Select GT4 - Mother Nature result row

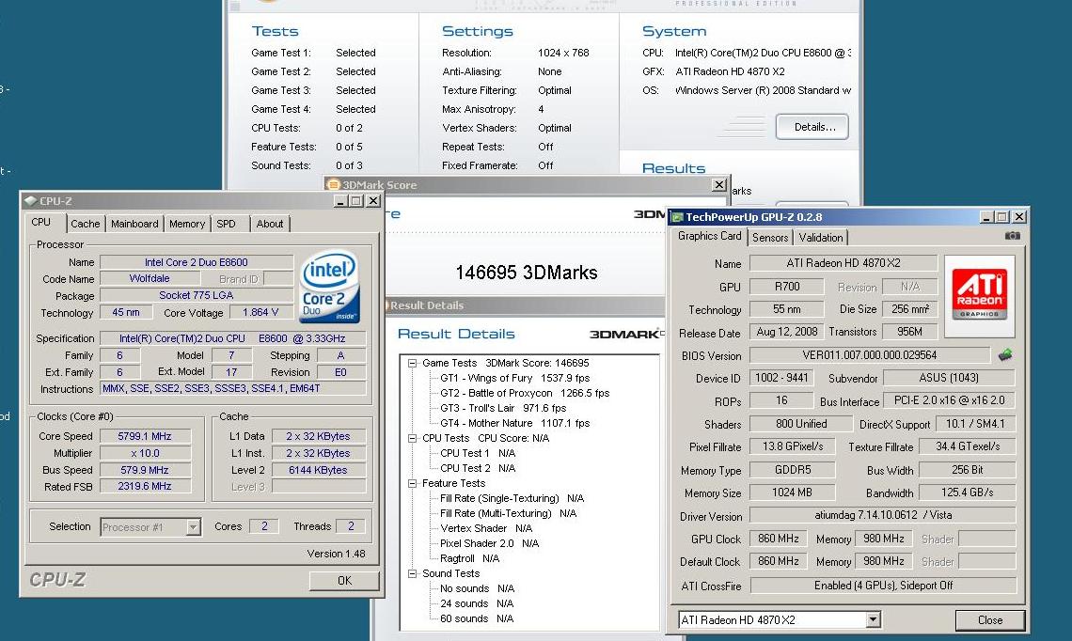coord(514,423)
